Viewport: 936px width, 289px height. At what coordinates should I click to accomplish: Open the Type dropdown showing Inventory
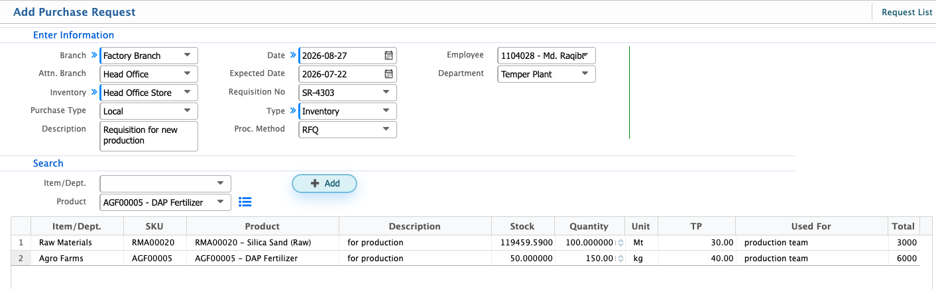point(386,111)
